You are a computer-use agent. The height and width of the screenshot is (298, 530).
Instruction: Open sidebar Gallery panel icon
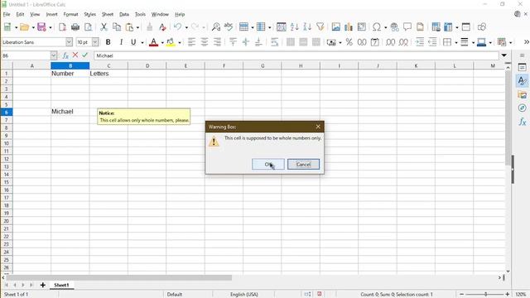[x=523, y=95]
